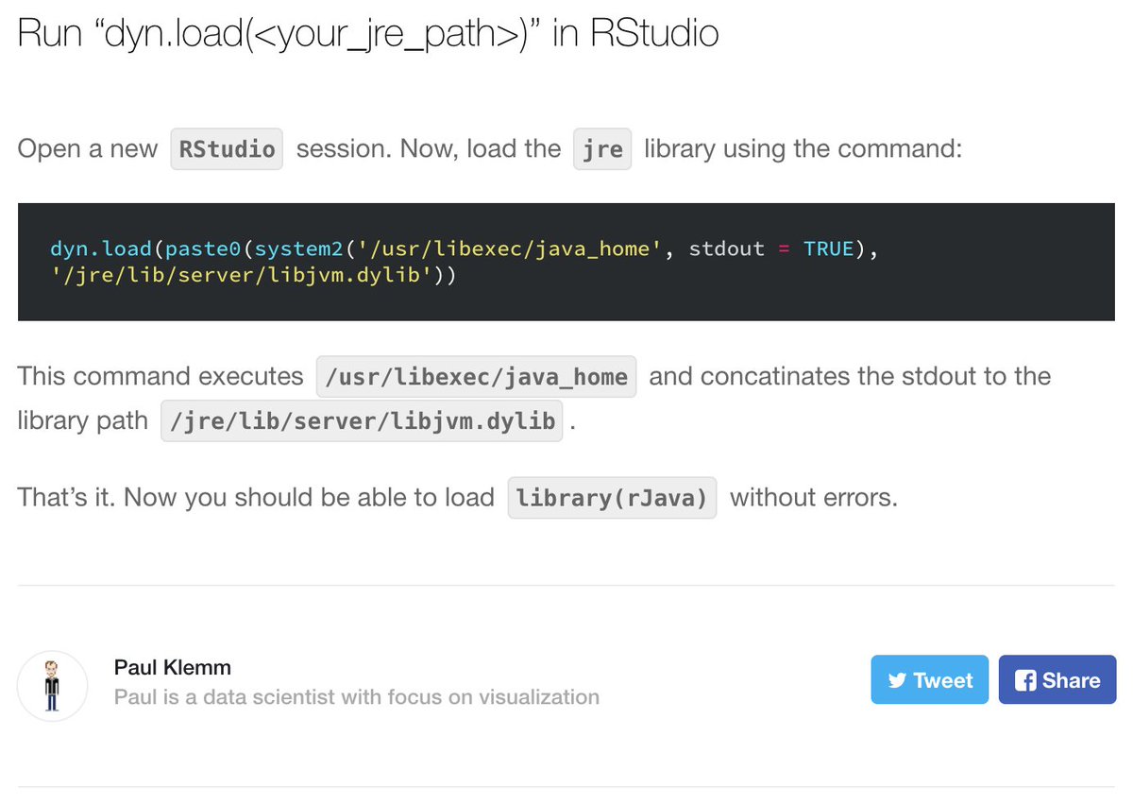
Task: Click the inline code RStudio
Action: coord(227,149)
